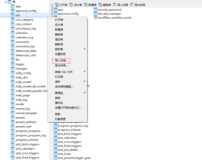Click the security_password table icon
The width and height of the screenshot is (202, 160).
click(x=96, y=10)
